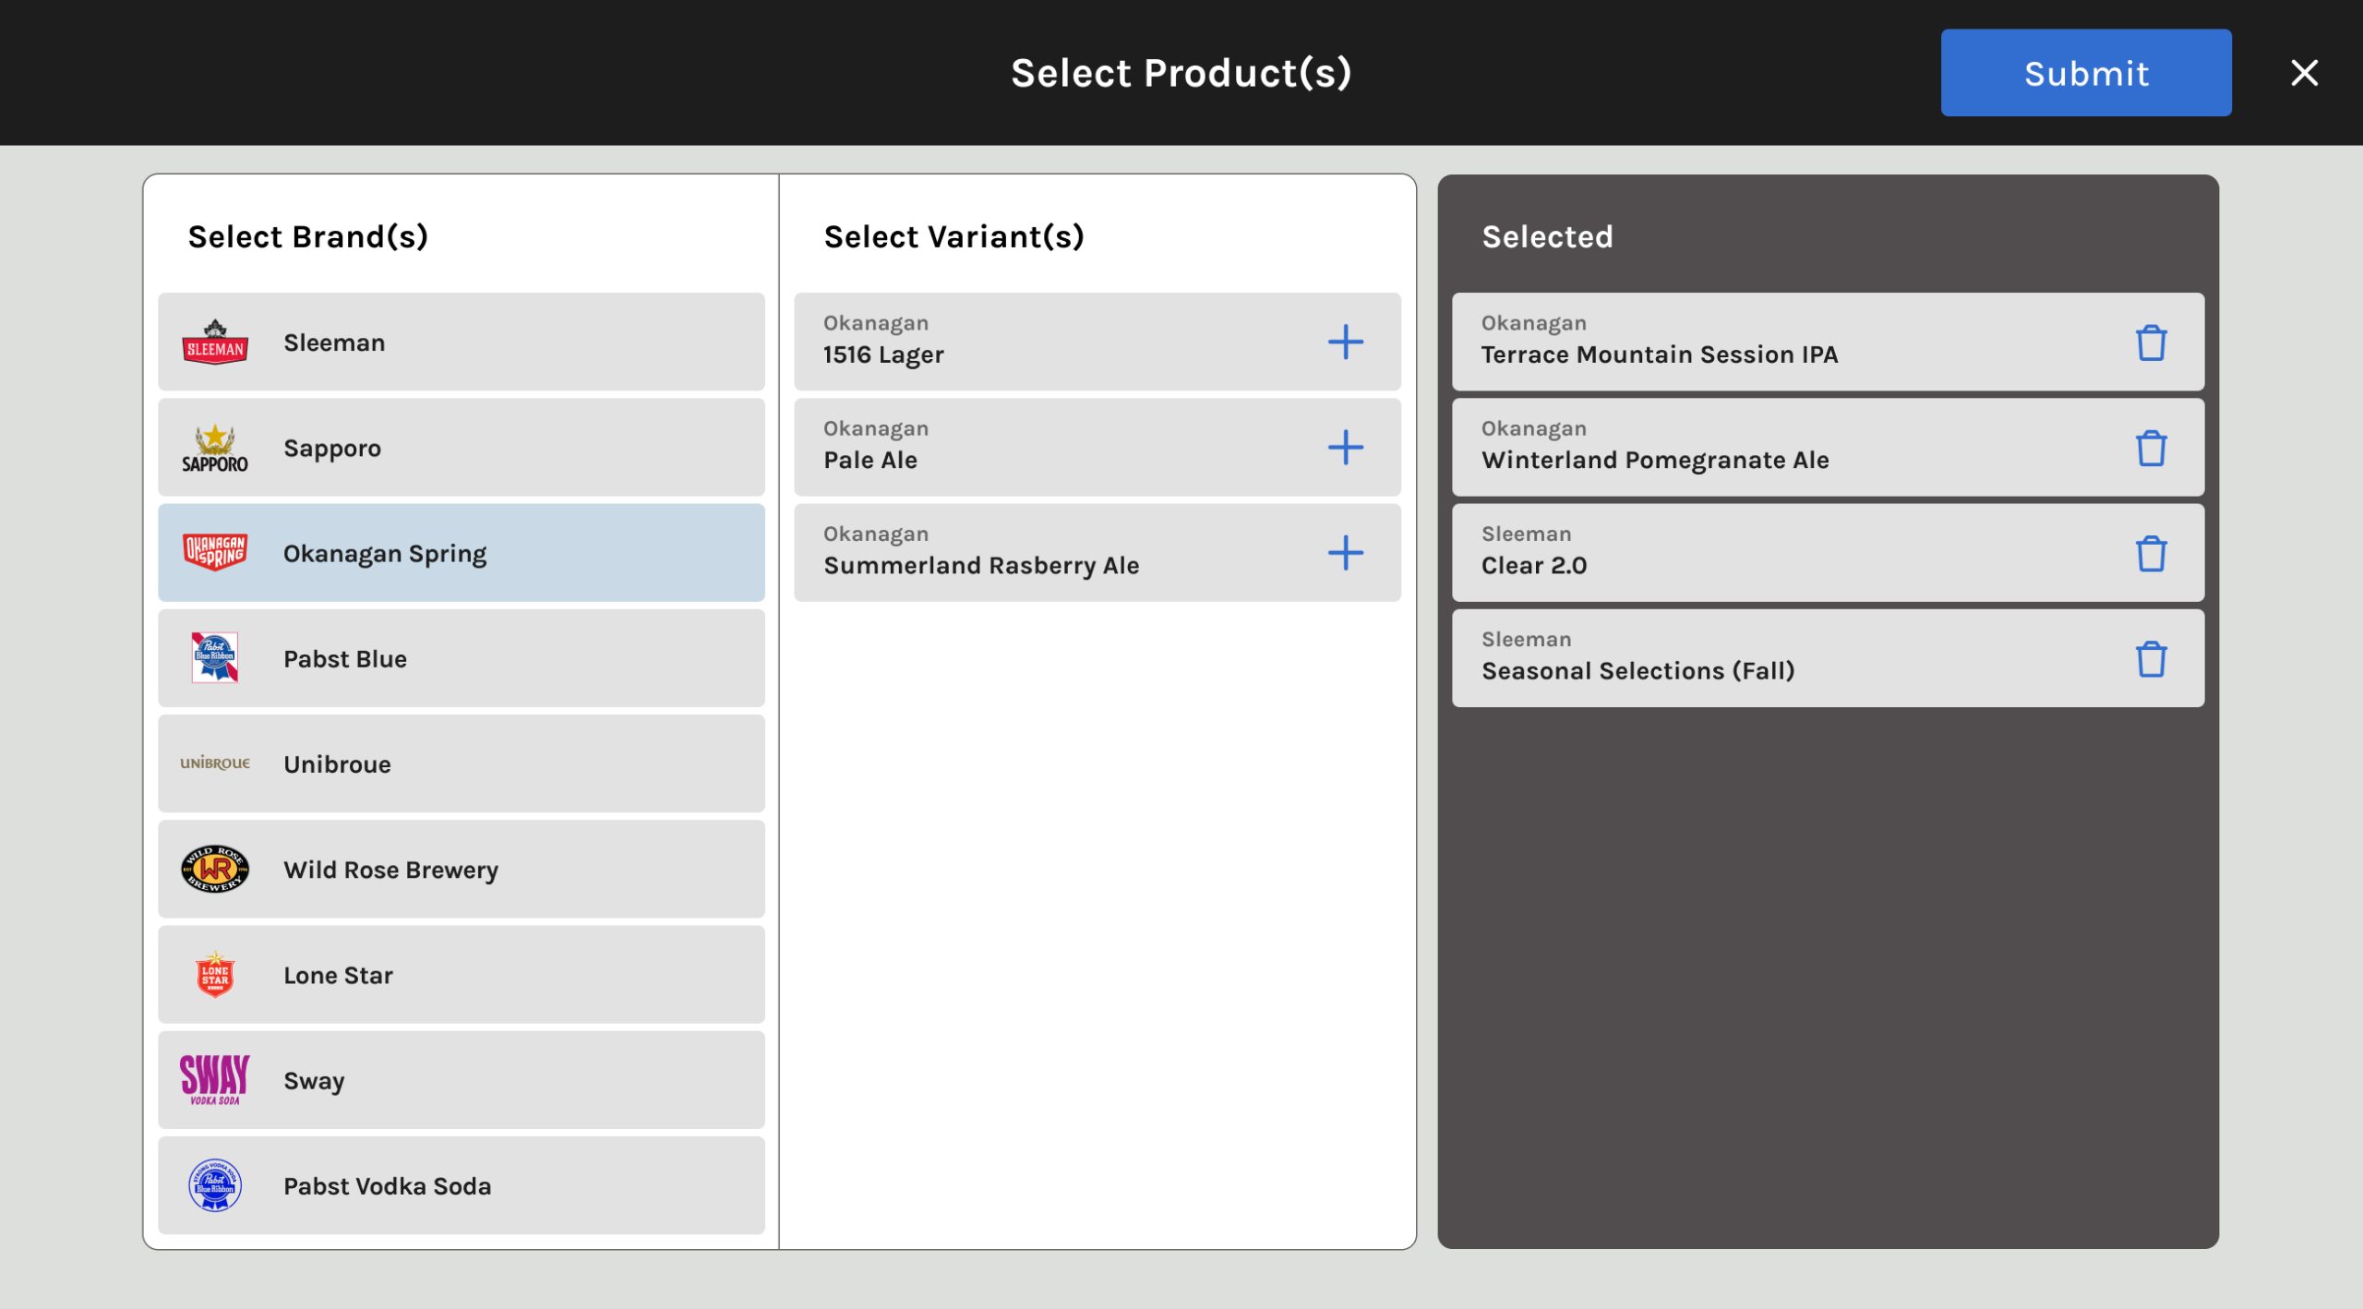
Task: Pick the Pabst Blue brand name
Action: (x=345, y=659)
